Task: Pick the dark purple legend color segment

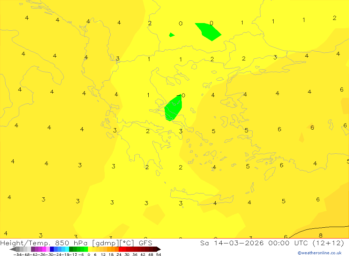Action: pos(33,249)
